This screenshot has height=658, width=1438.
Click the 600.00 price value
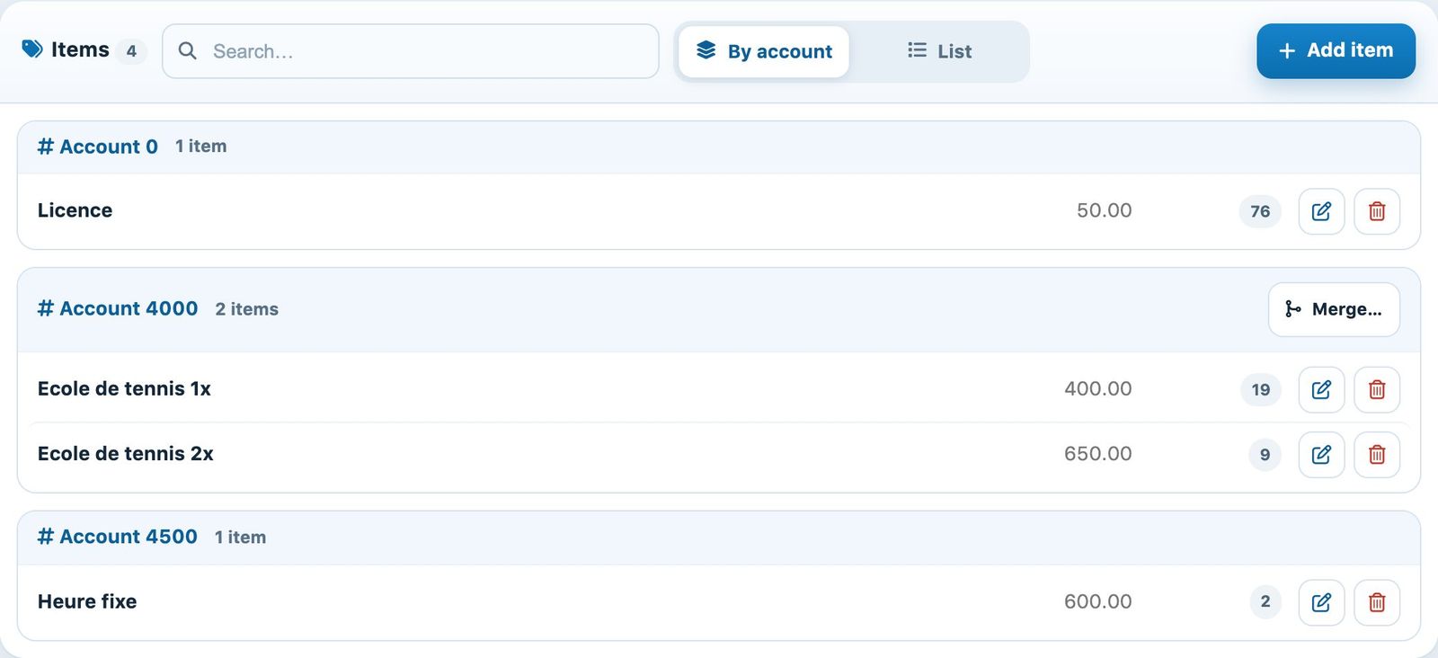[x=1098, y=601]
